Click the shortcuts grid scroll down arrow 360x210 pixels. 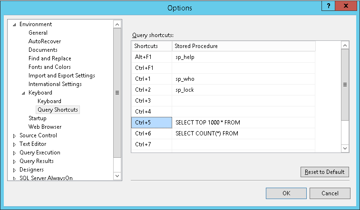[345, 148]
